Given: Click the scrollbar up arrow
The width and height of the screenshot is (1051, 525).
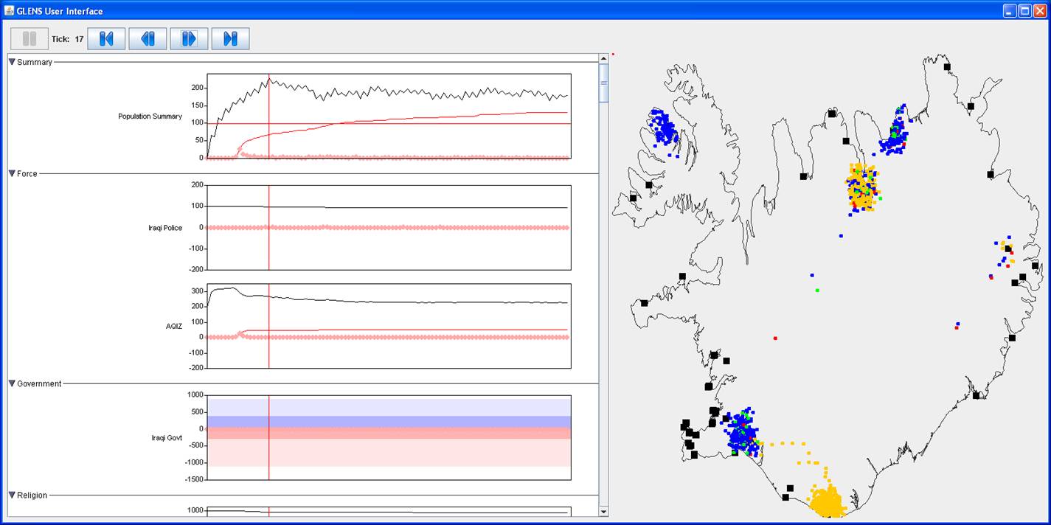Looking at the screenshot, I should pyautogui.click(x=603, y=58).
